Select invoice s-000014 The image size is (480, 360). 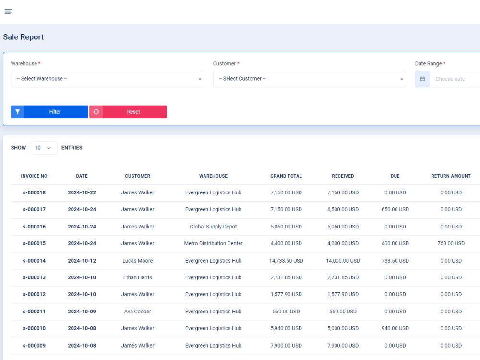point(34,261)
